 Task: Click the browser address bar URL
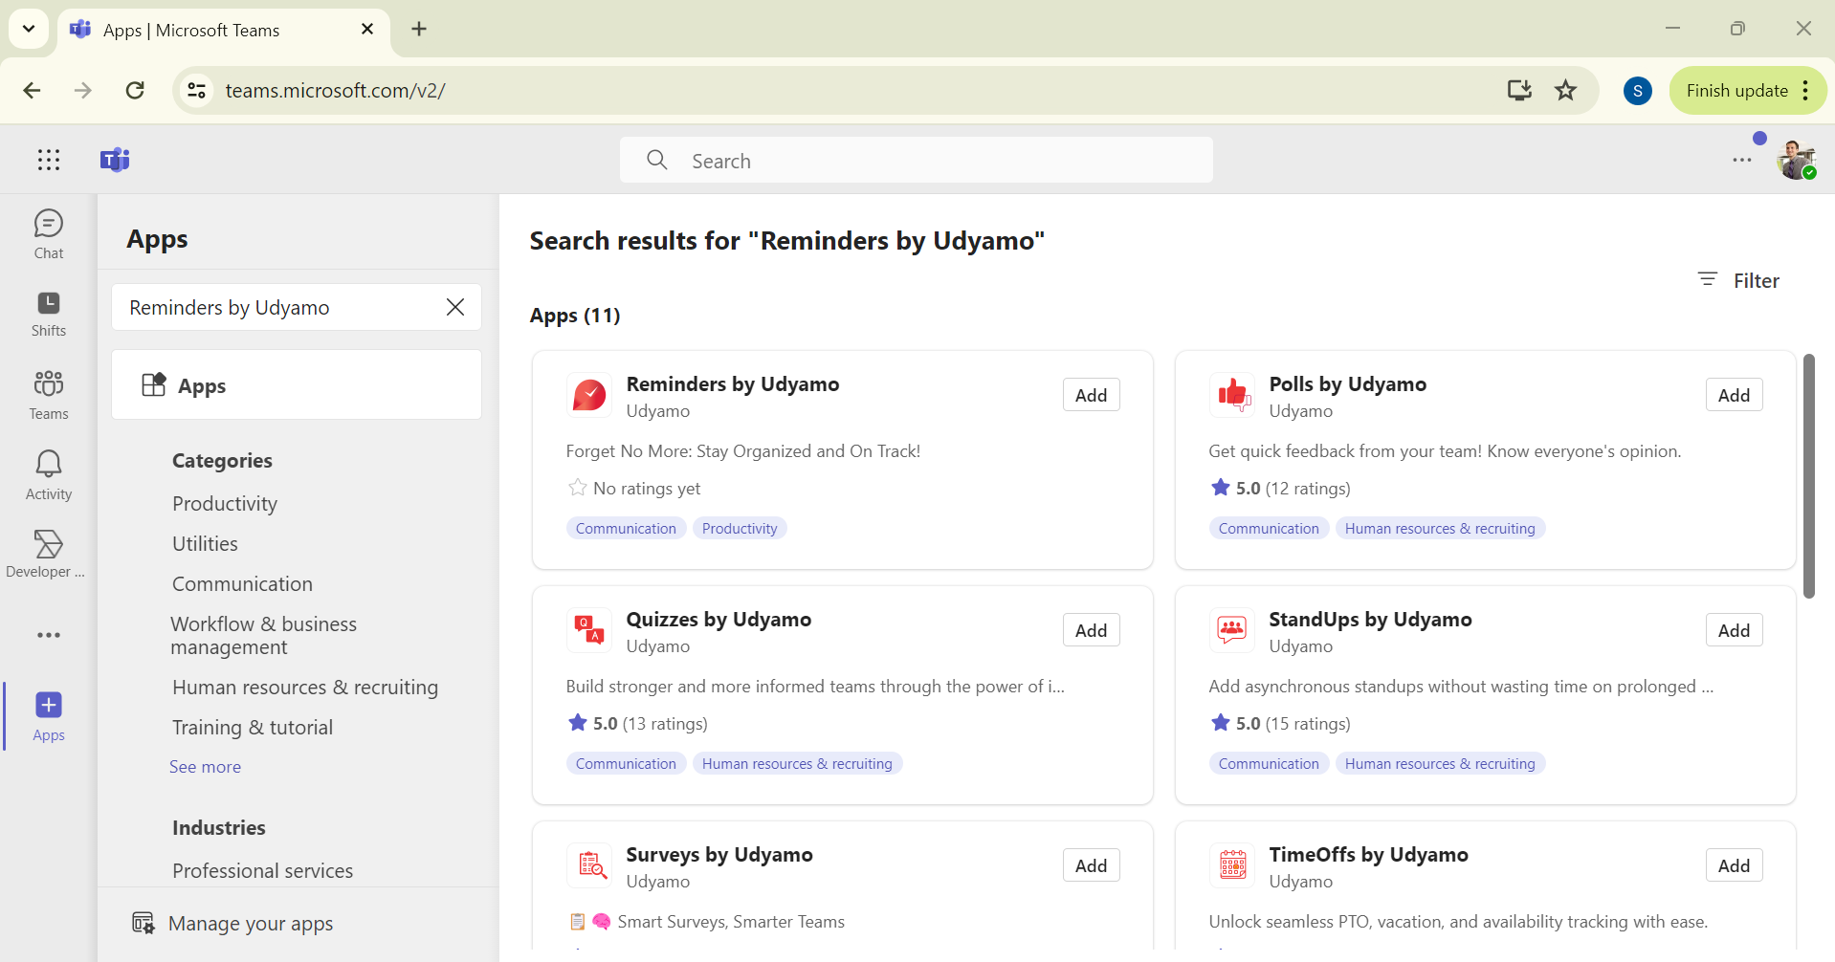coord(335,91)
